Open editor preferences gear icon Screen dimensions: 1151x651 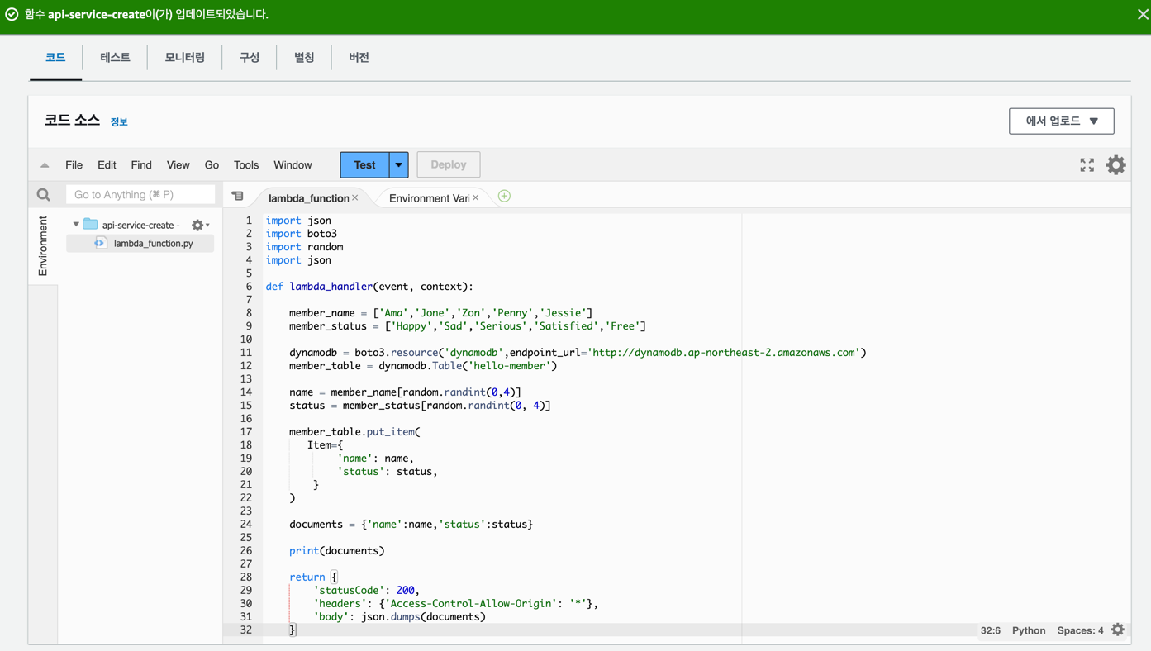[1115, 164]
